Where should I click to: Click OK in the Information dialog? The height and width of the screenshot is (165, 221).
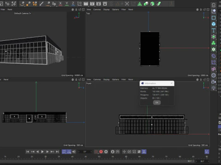(x=157, y=103)
